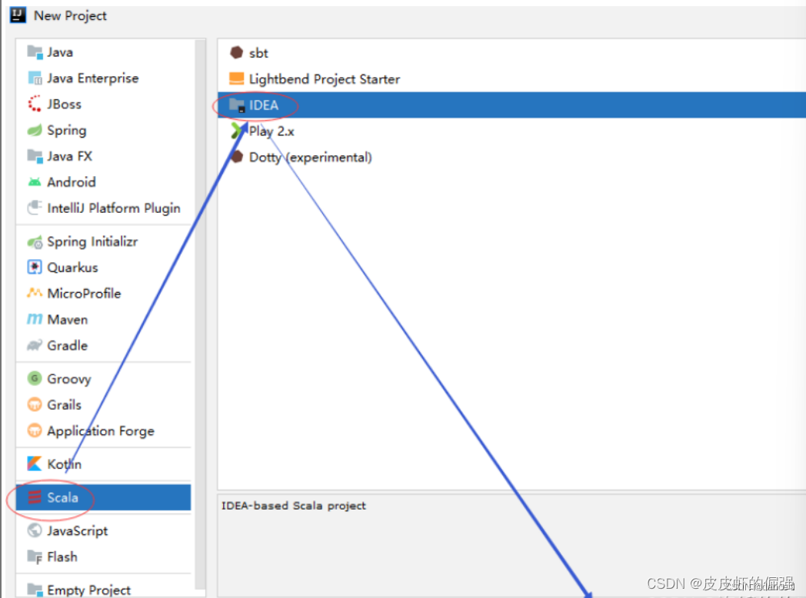Click the IntelliJ logo in title bar
806x598 pixels.
click(x=18, y=15)
